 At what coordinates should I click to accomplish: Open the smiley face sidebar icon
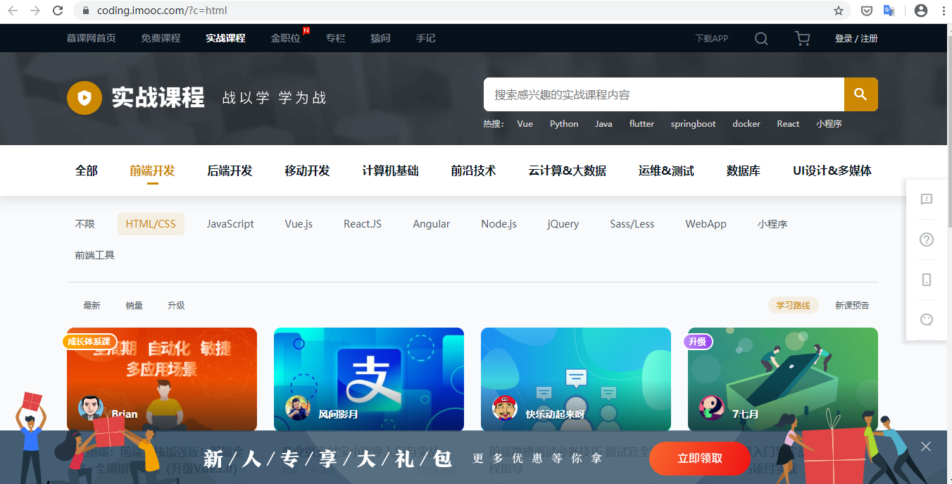(x=927, y=320)
